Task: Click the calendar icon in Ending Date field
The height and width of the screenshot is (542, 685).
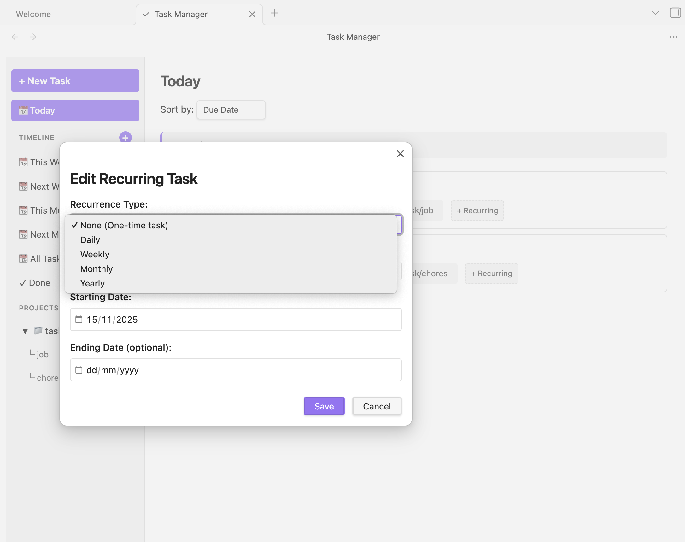Action: tap(79, 370)
